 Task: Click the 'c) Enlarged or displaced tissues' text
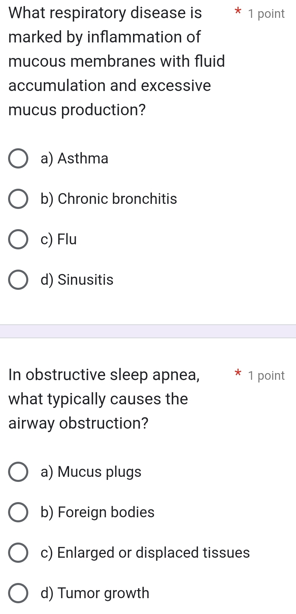coord(145,553)
